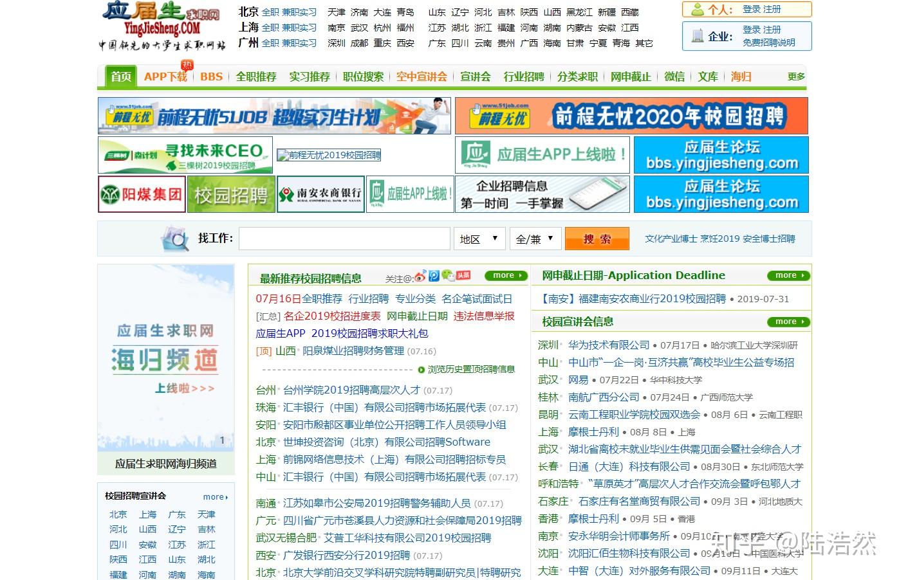Click the 企业招聘信息 第一时间 banner
Screen dimensions: 899x580
coord(542,194)
